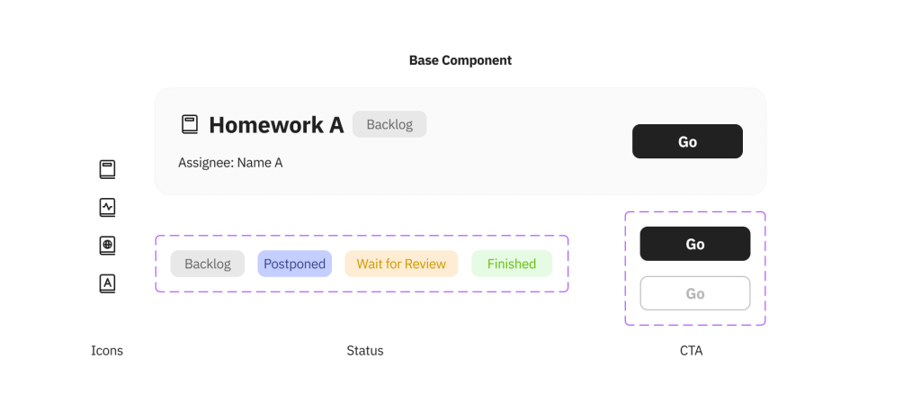The image size is (921, 395).
Task: Click the 'Icons' caption label
Action: [x=107, y=351]
